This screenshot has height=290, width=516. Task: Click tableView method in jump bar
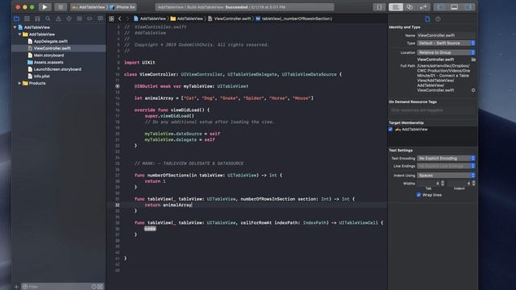tap(293, 19)
